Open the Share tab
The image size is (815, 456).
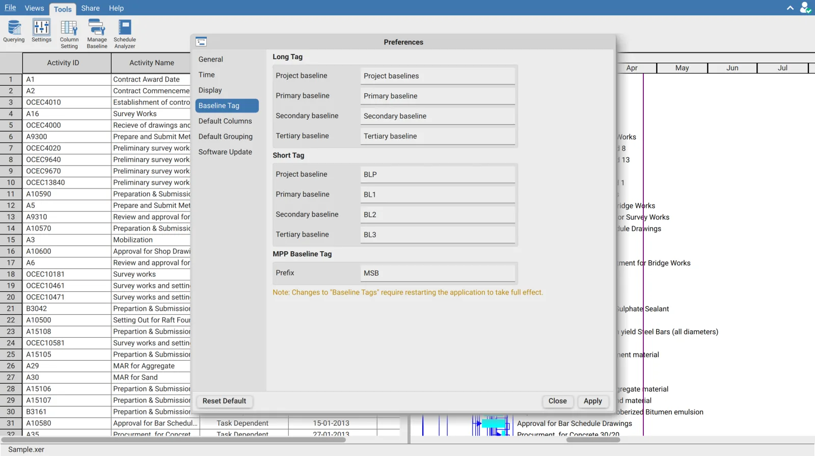pos(90,8)
